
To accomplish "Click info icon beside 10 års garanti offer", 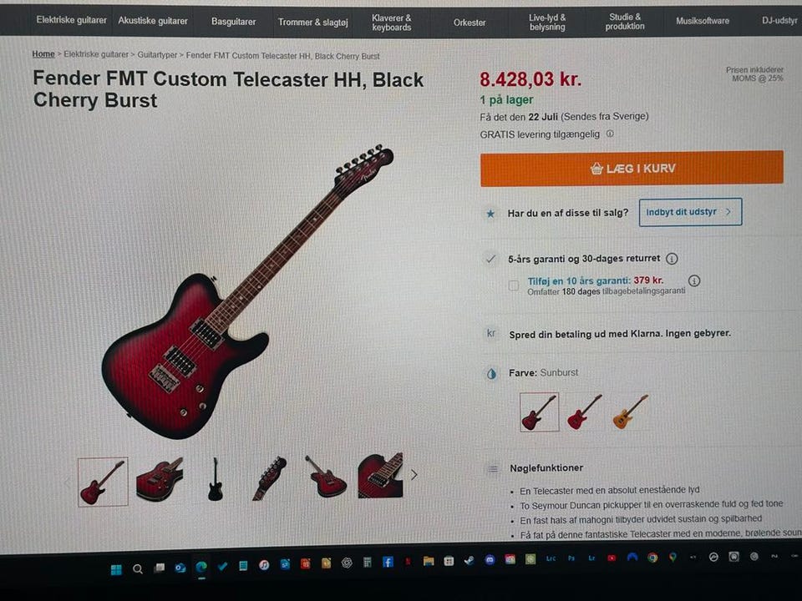I will tap(694, 280).
